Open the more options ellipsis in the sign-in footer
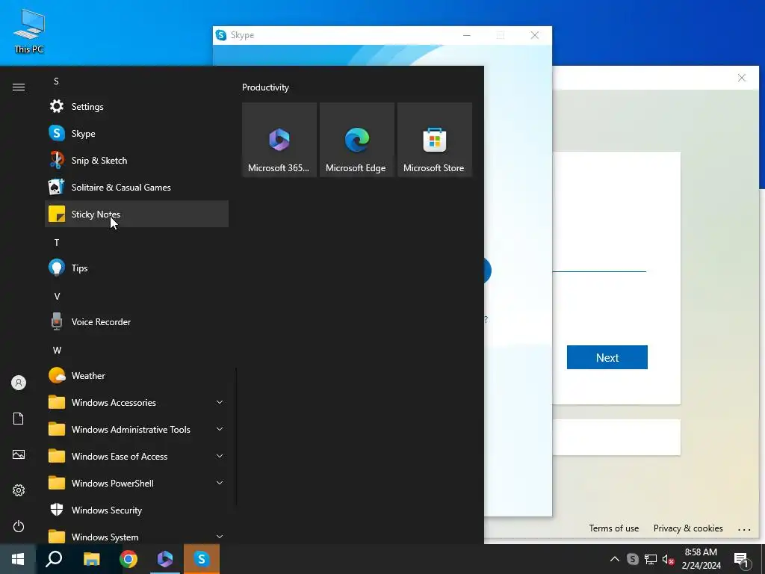Image resolution: width=765 pixels, height=574 pixels. [x=744, y=529]
